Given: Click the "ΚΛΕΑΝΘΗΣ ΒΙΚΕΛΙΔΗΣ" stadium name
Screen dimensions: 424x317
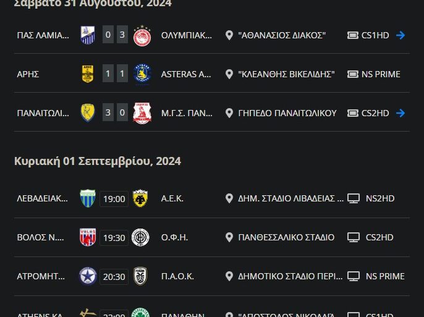Looking at the screenshot, I should [286, 74].
